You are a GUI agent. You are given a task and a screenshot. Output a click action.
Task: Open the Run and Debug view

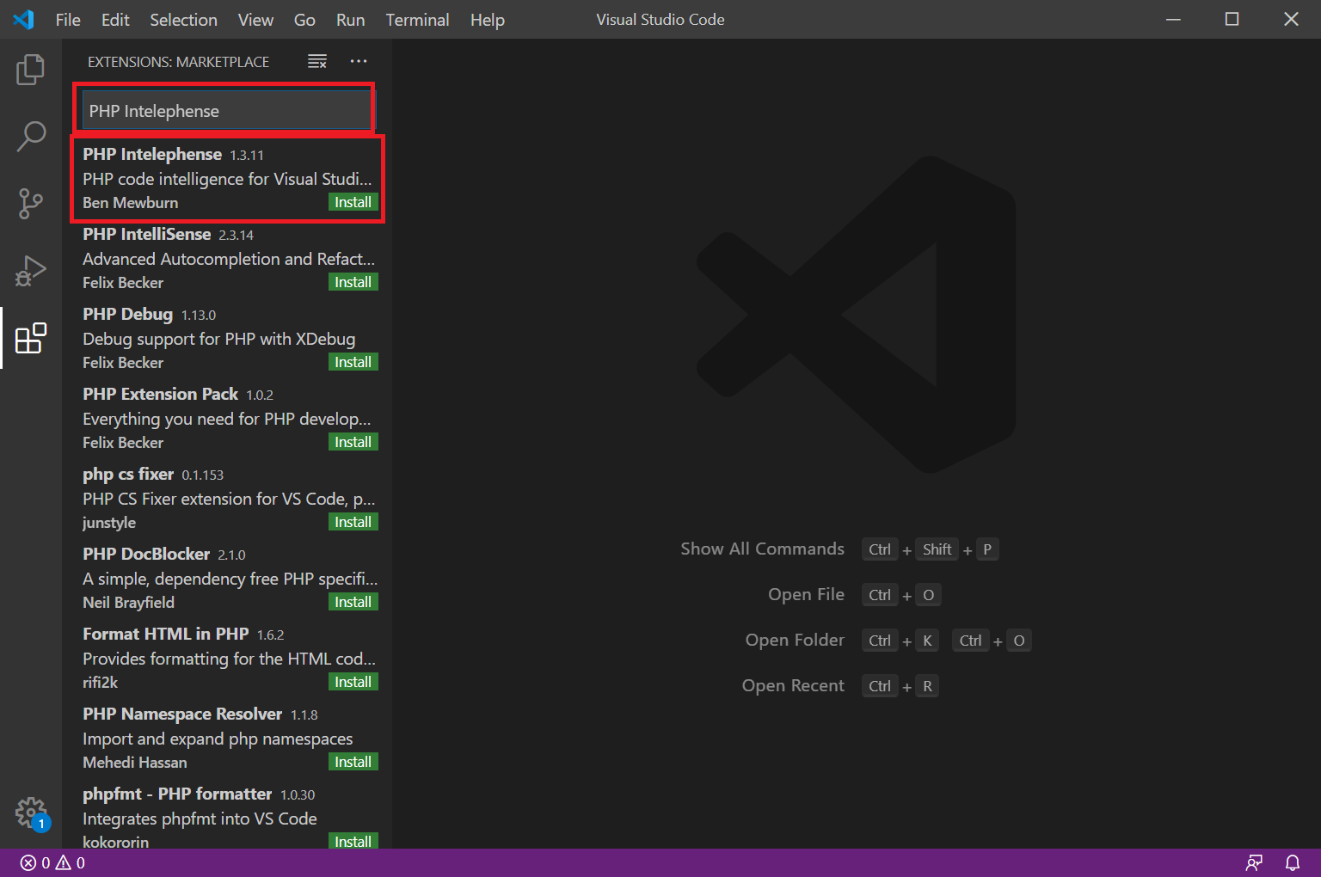(31, 271)
